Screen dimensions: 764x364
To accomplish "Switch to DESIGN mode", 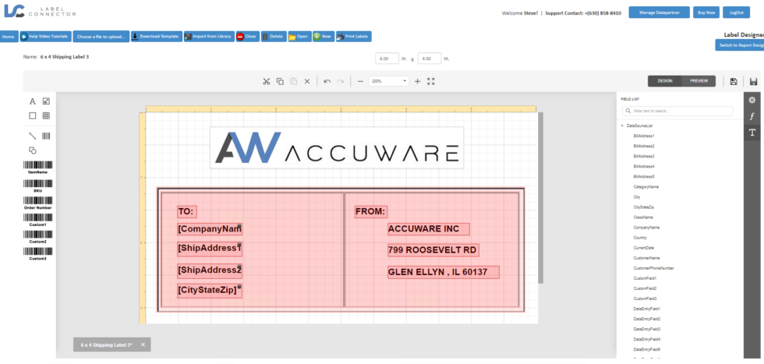I will tap(664, 81).
